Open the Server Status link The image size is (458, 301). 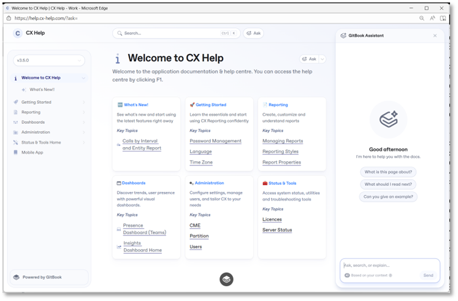click(277, 230)
